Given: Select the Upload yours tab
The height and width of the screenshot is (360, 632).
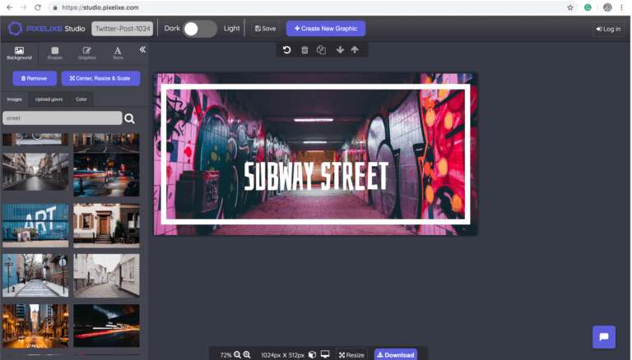Looking at the screenshot, I should [49, 99].
